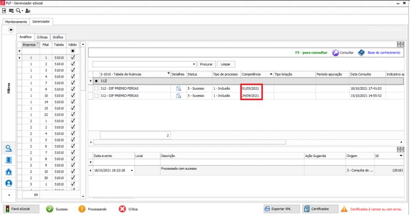
Task: Click the magnifier search icon in the top toolbar
Action: (x=18, y=11)
